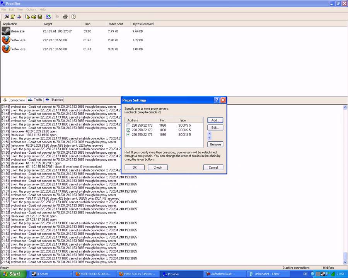Click the wireless network tray icon
The image size is (348, 278).
pos(328,274)
